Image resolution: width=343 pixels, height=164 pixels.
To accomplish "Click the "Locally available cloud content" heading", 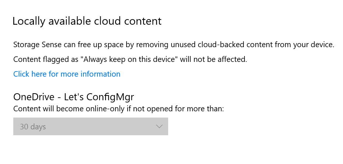I will coord(87,21).
